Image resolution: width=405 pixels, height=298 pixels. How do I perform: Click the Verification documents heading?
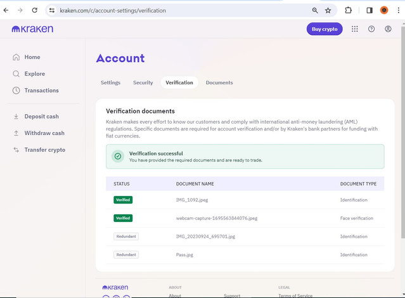point(140,111)
